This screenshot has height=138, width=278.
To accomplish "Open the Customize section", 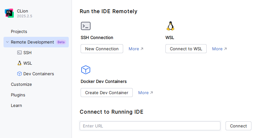I will point(21,84).
